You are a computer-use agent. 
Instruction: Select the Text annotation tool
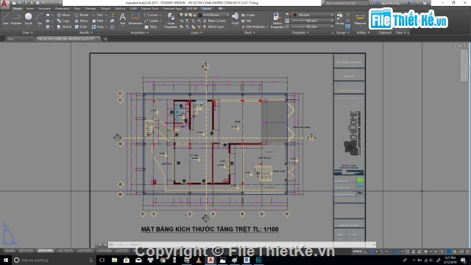123,18
